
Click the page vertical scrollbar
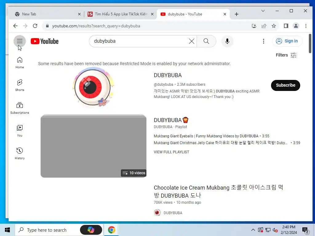click(x=310, y=44)
